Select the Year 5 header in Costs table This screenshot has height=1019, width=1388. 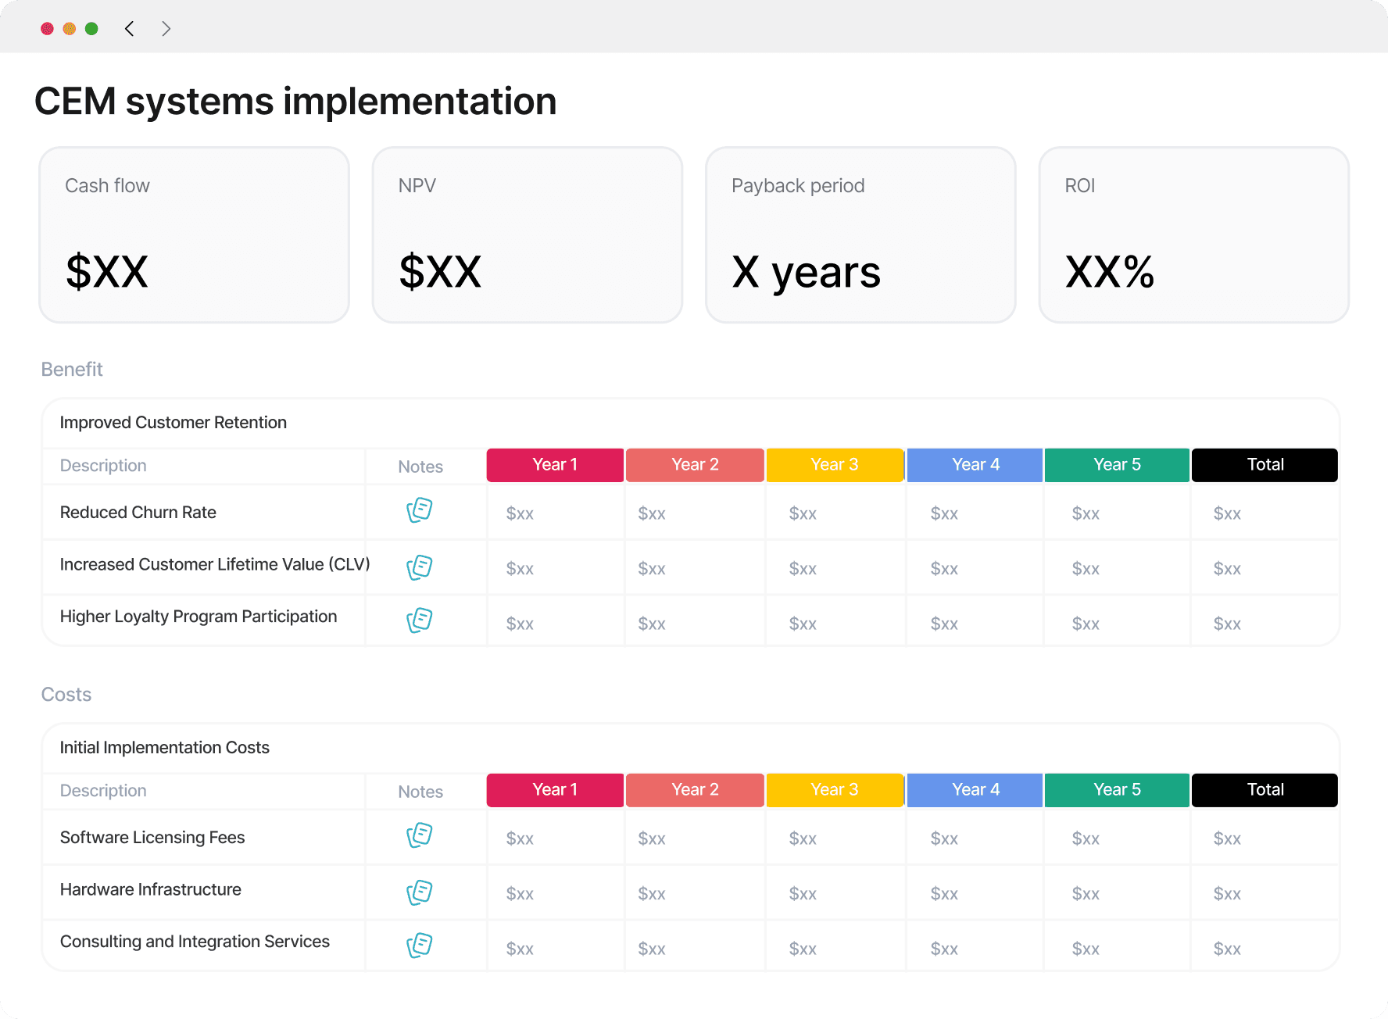tap(1116, 789)
